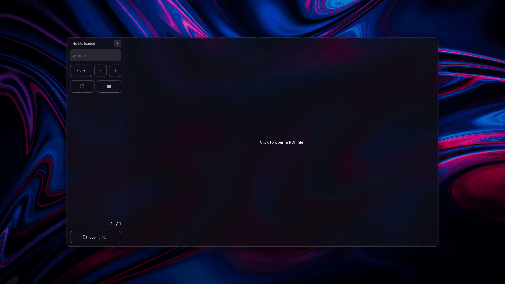Viewport: 505px width, 284px height.
Task: Switch to grid thumbnail view
Action: pyautogui.click(x=109, y=87)
